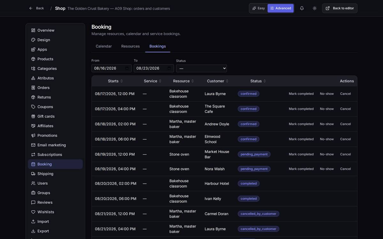
Task: Click completed badge in Harbour Hotel row
Action: pos(249,184)
